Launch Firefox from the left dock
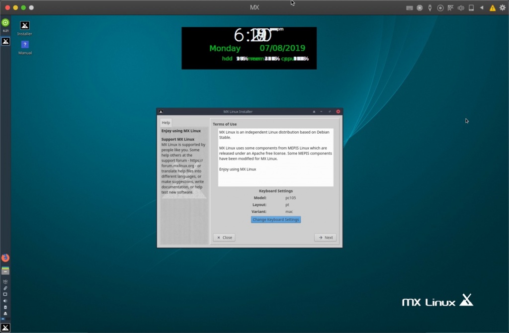 click(x=5, y=258)
